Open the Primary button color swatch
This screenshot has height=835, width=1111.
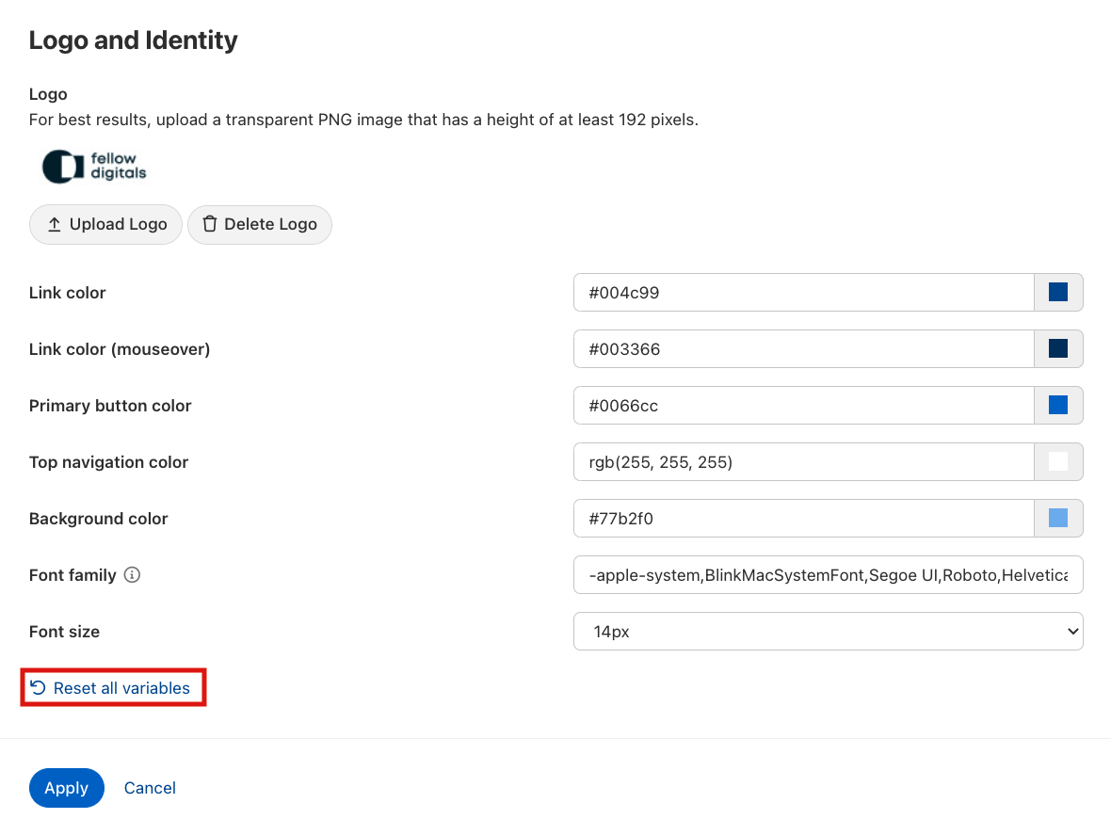1058,406
